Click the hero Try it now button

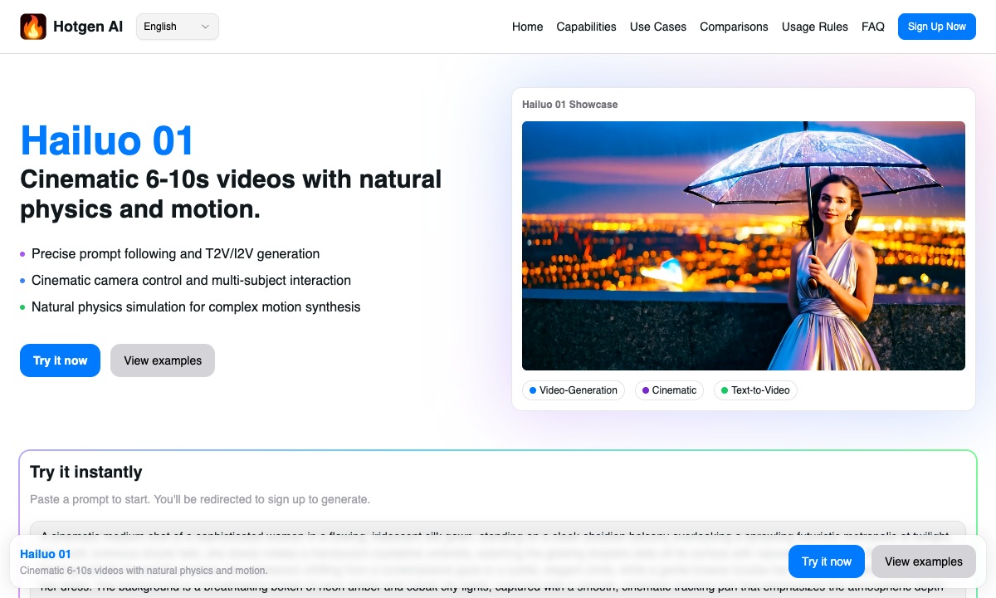click(x=60, y=360)
